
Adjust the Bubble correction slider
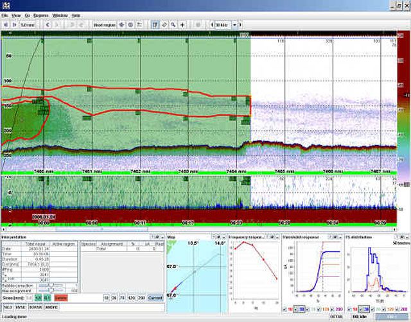click(x=51, y=285)
